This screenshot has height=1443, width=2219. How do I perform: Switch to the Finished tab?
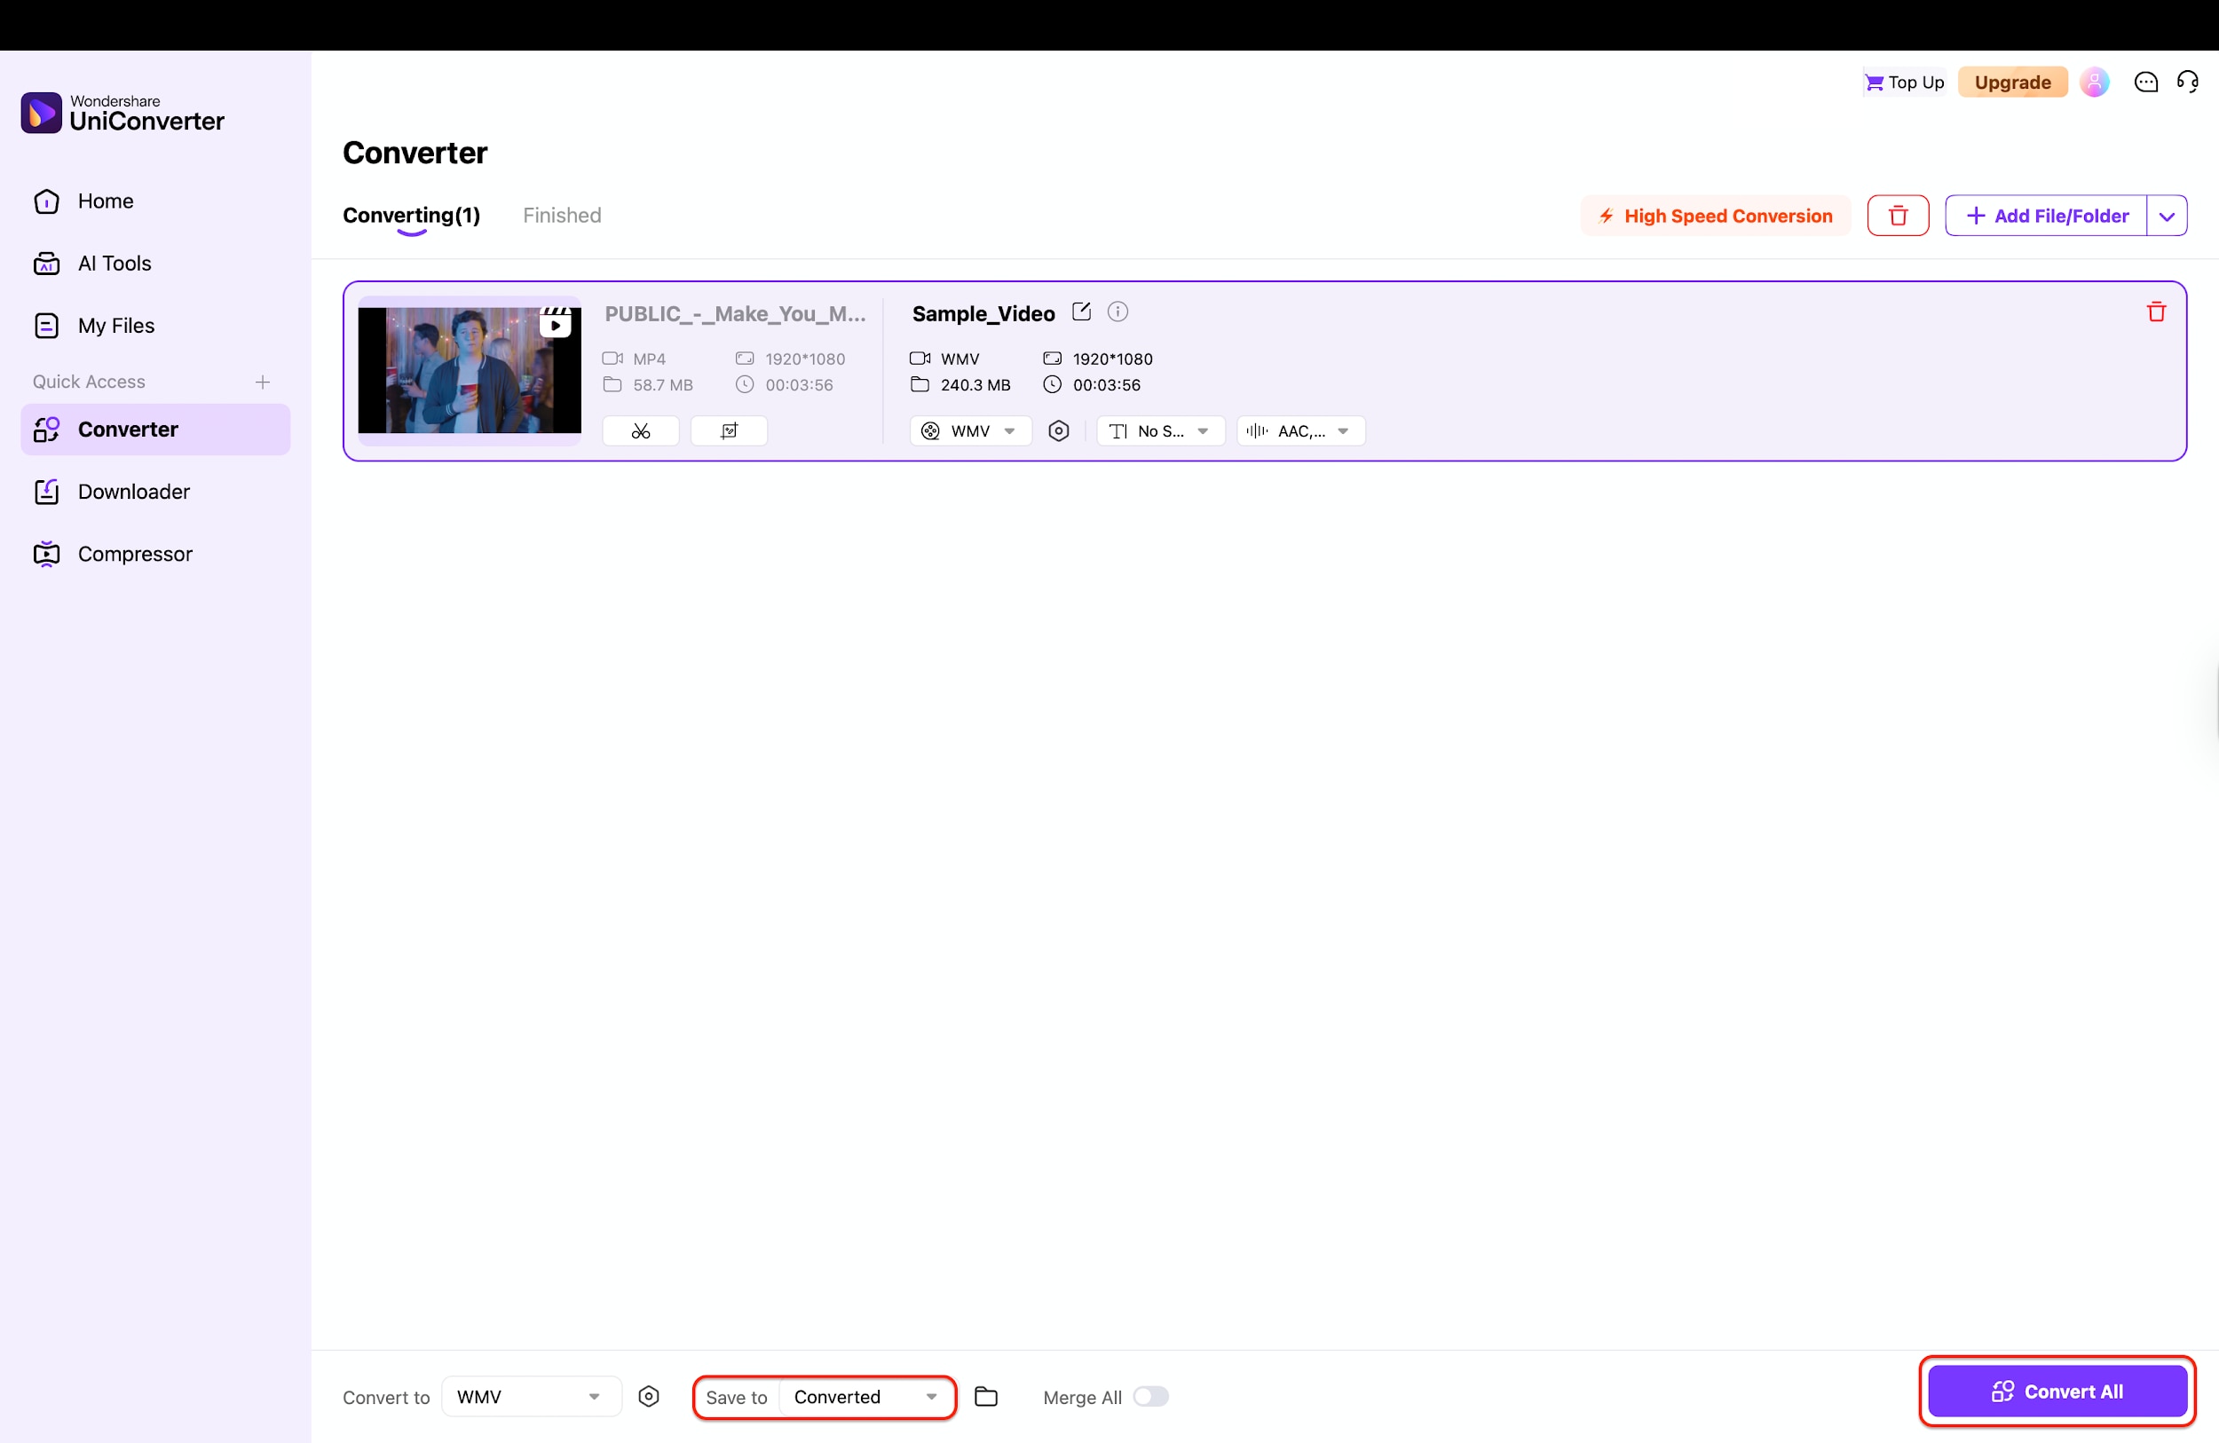(561, 216)
